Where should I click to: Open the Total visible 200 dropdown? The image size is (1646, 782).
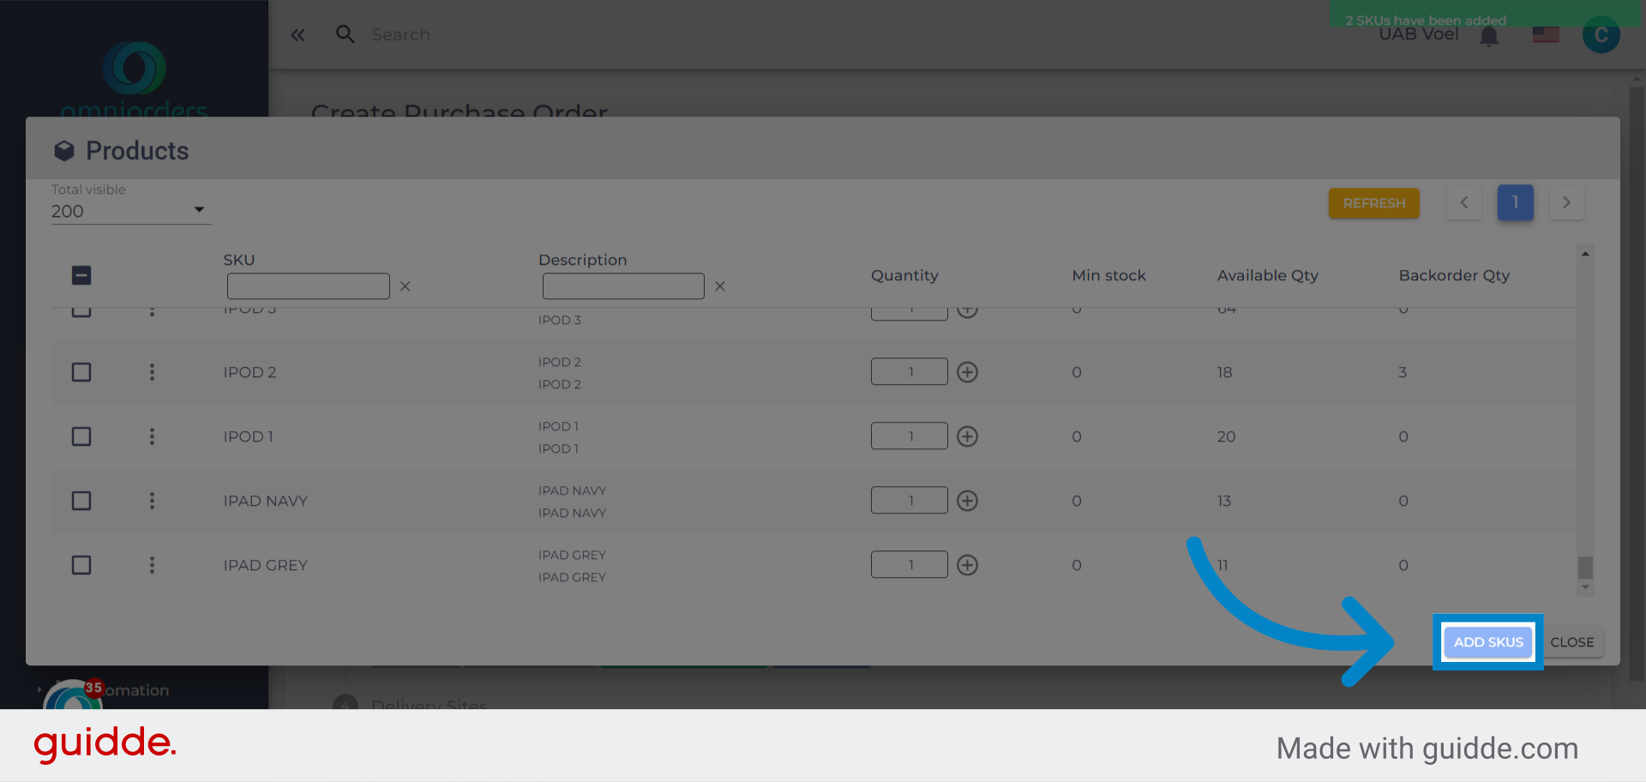(130, 211)
